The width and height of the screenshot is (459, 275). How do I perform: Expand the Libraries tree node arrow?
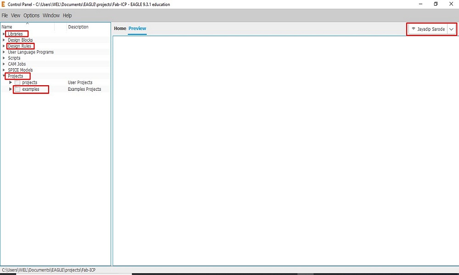click(4, 34)
